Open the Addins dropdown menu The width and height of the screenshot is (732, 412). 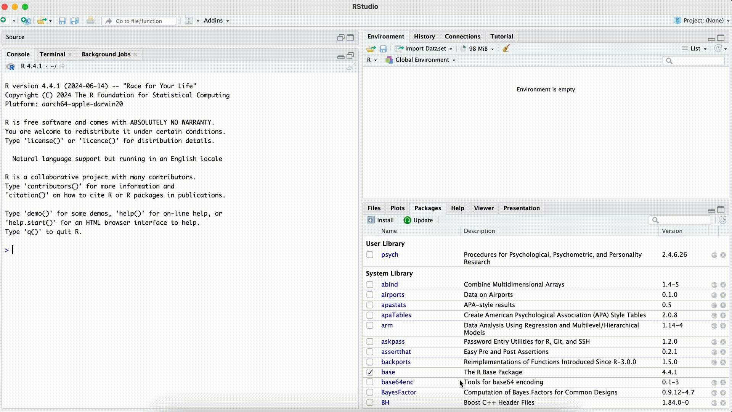[x=216, y=21]
